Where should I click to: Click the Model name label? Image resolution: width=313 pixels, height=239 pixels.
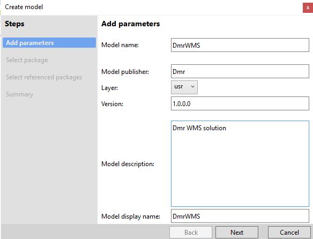tap(120, 45)
